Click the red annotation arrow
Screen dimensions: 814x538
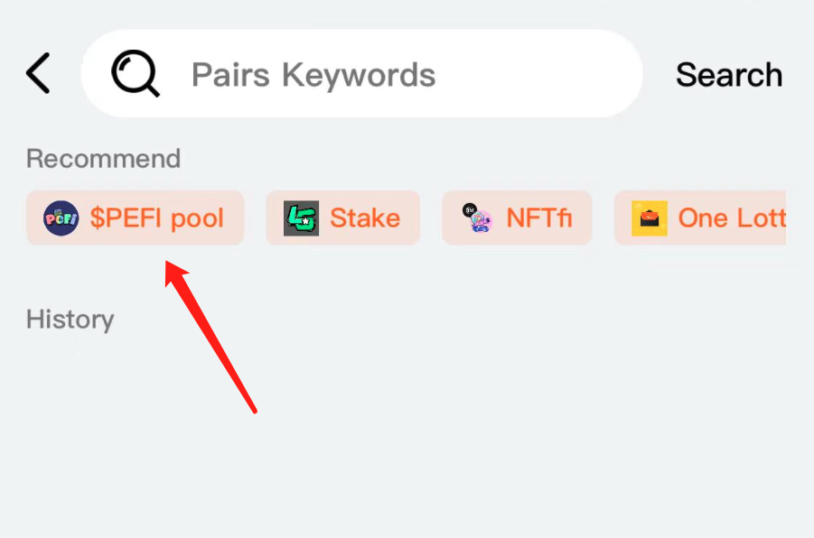click(211, 337)
